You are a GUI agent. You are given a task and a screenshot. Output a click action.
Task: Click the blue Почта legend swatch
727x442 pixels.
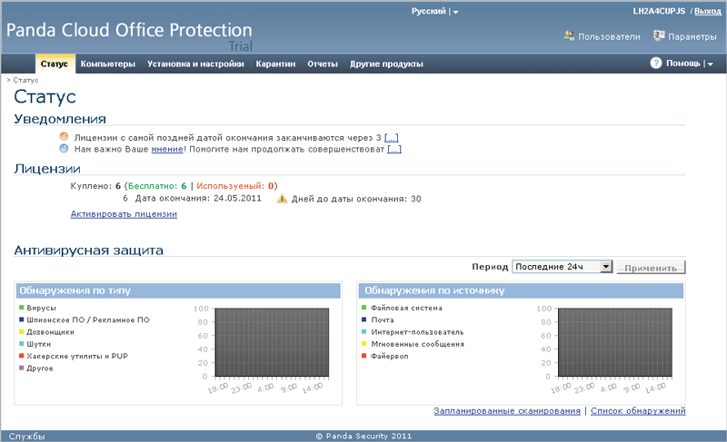pyautogui.click(x=364, y=319)
